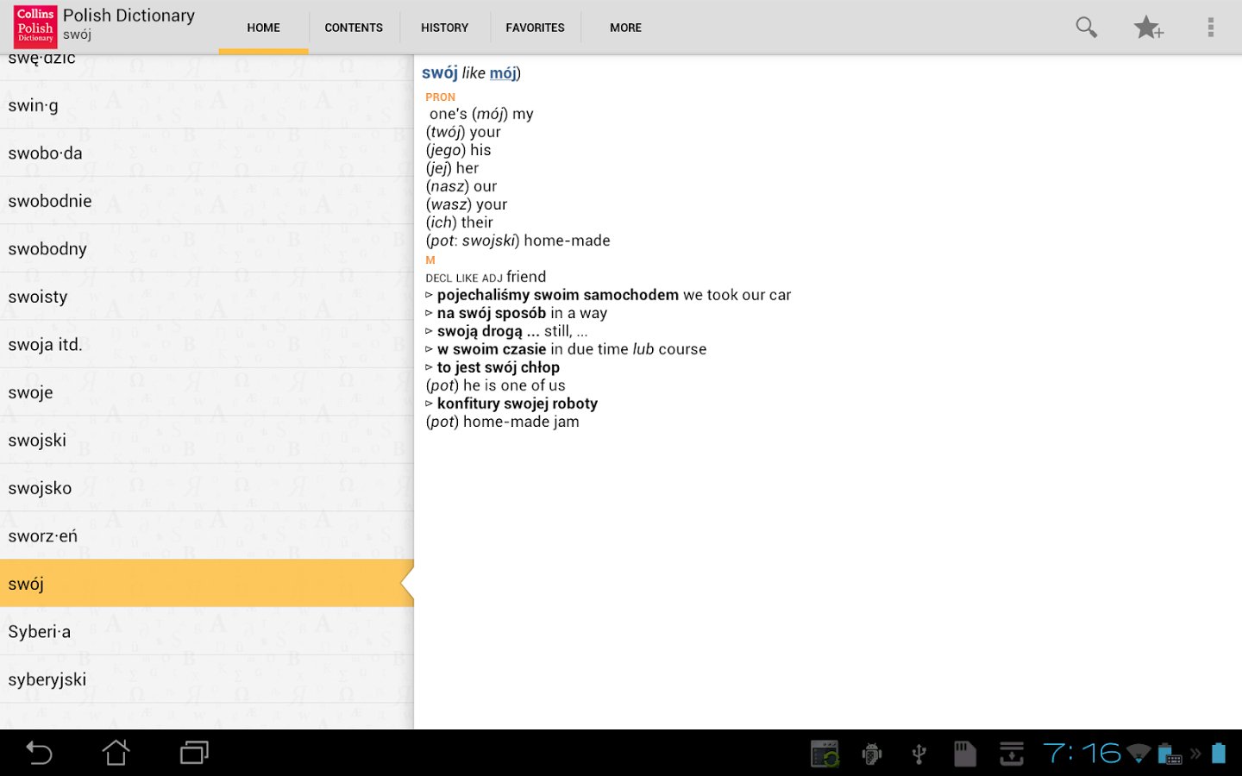
Task: Select the entry swoja itd.
Action: coord(207,345)
